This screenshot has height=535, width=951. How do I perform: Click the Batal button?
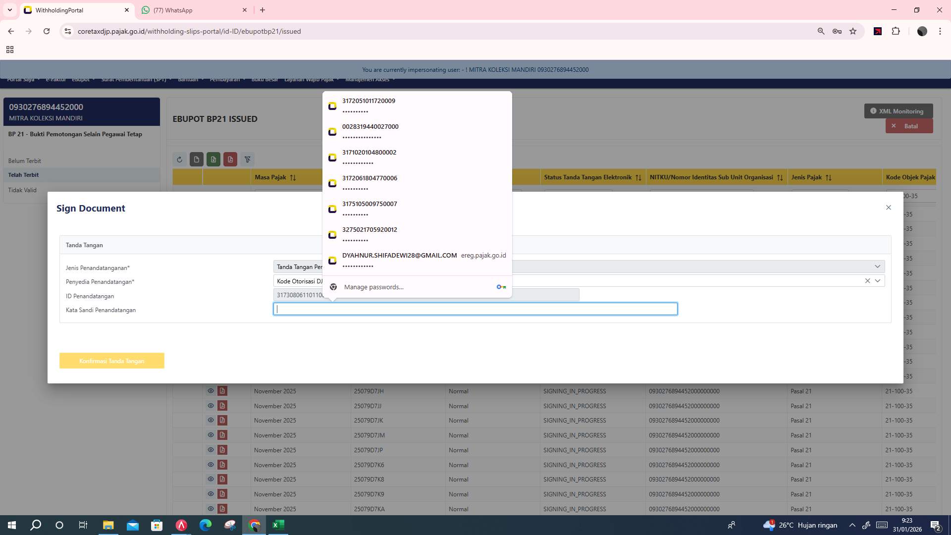909,126
